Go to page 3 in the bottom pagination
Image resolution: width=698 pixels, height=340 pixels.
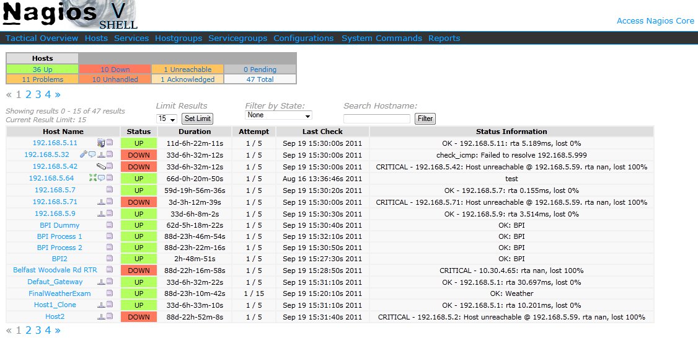click(38, 330)
